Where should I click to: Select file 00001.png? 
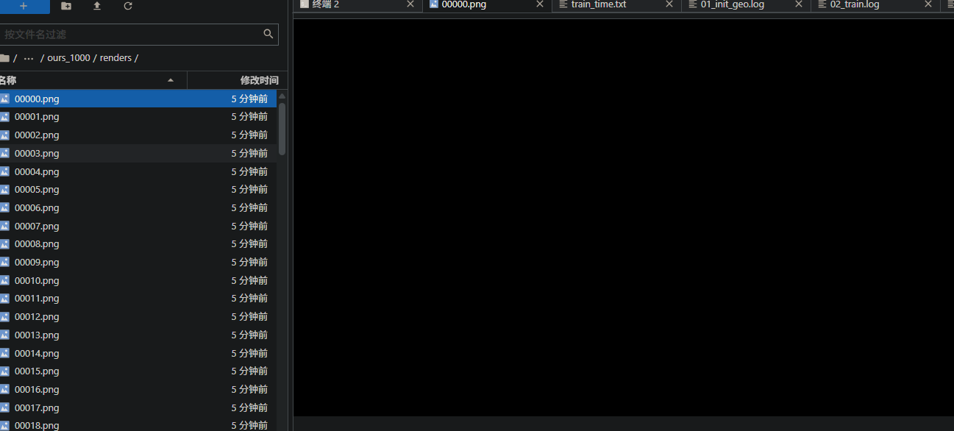pyautogui.click(x=138, y=117)
